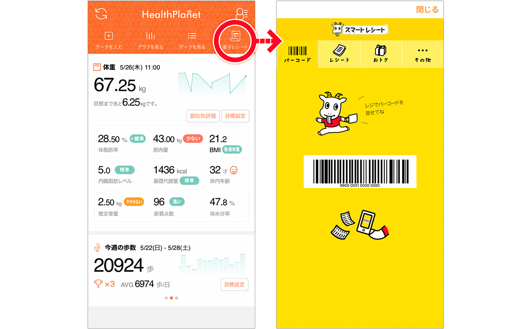Tap the 電子レシート receipt icon
531x329 pixels.
(x=235, y=36)
